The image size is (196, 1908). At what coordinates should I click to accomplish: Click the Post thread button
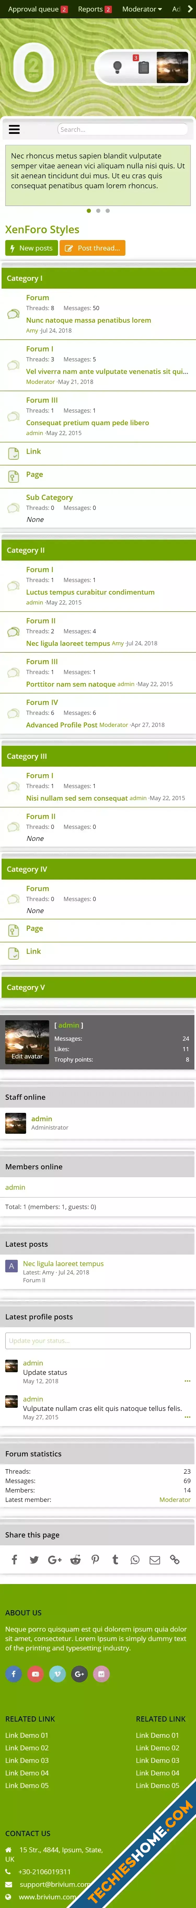[93, 248]
